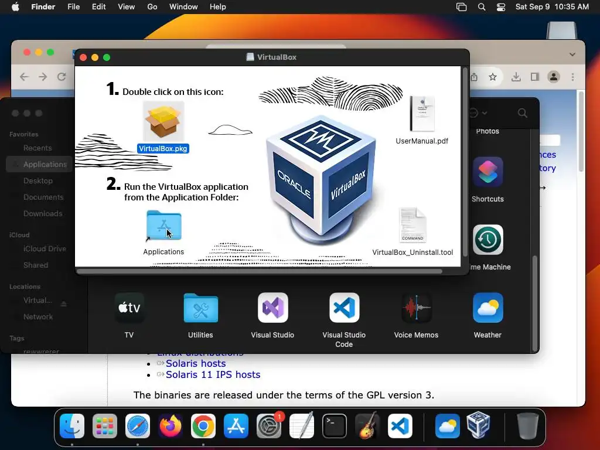Screen dimensions: 600x450
Task: Switch to Chrome in the Dock
Action: (203, 426)
